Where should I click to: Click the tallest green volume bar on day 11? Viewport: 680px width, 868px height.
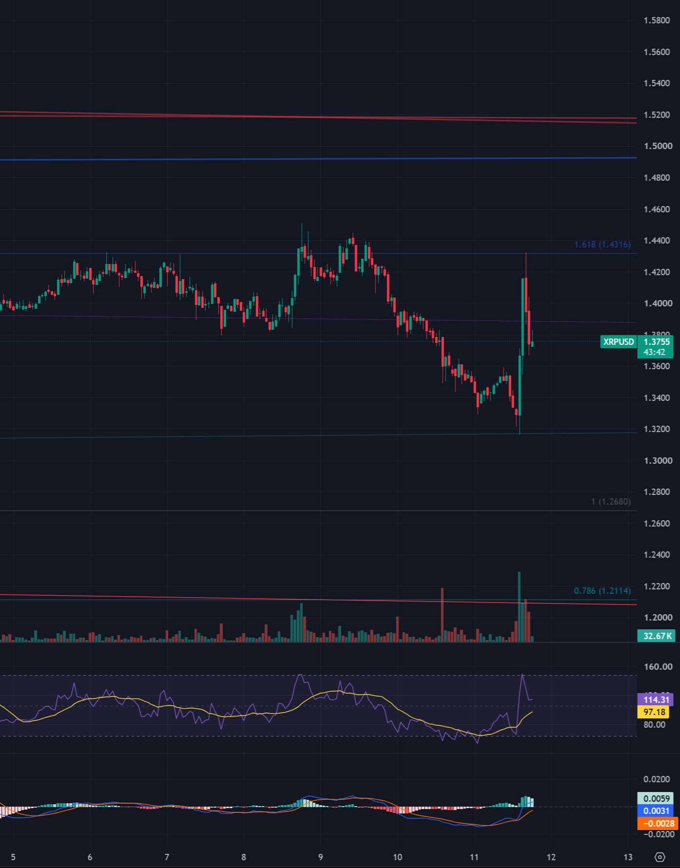click(x=519, y=607)
